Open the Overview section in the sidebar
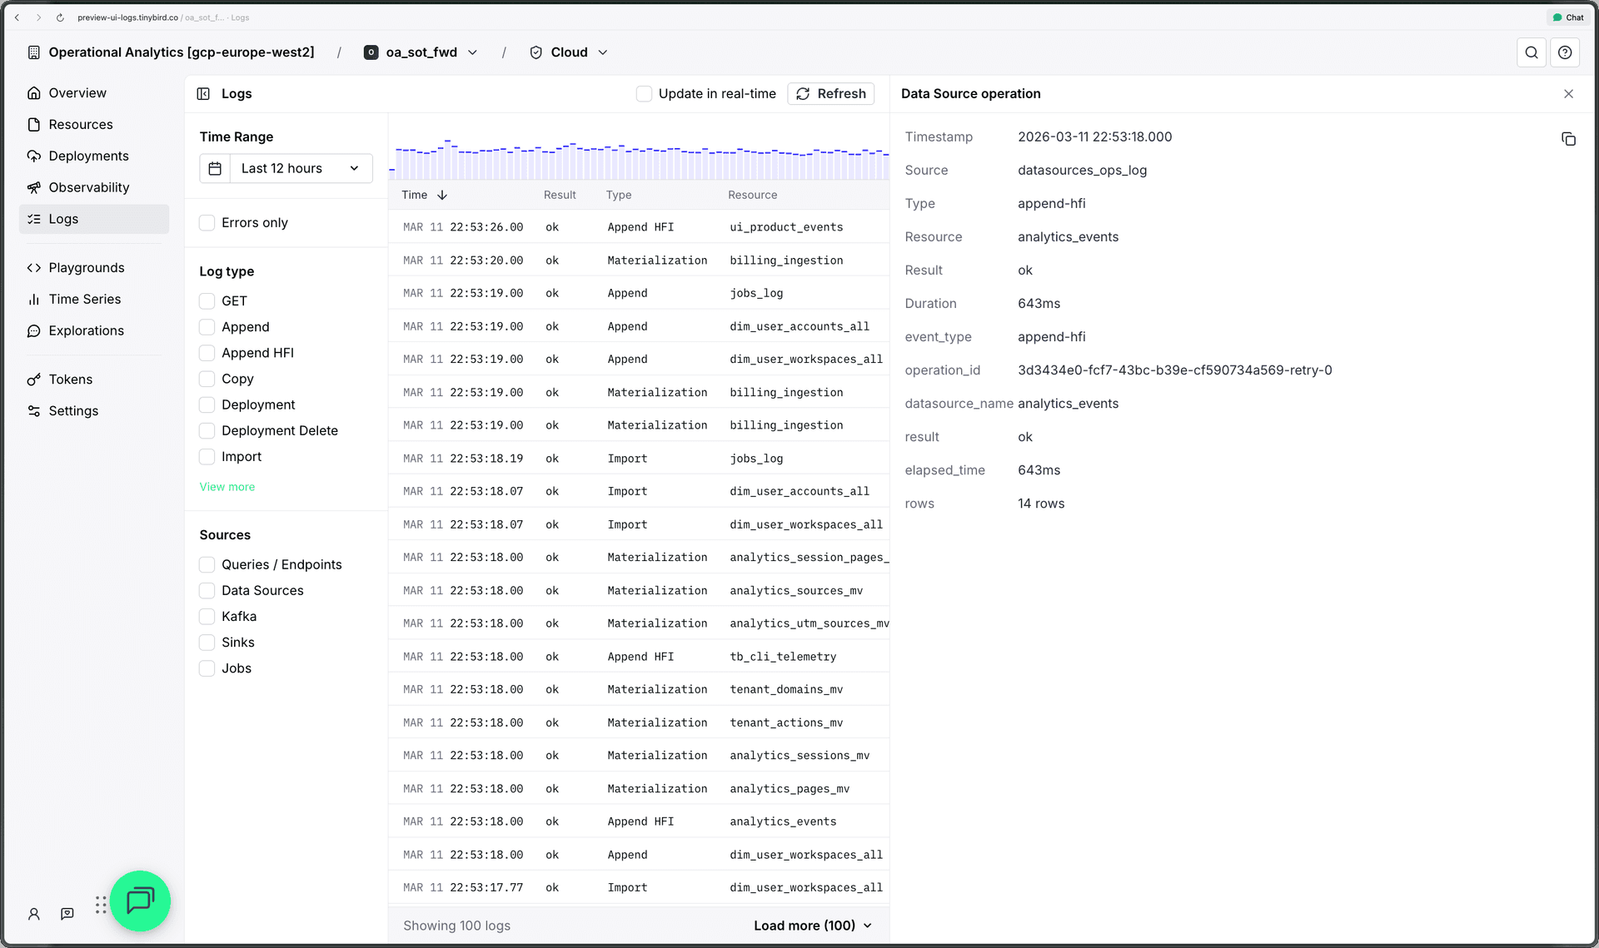Screen dimensions: 1599x948 [77, 92]
